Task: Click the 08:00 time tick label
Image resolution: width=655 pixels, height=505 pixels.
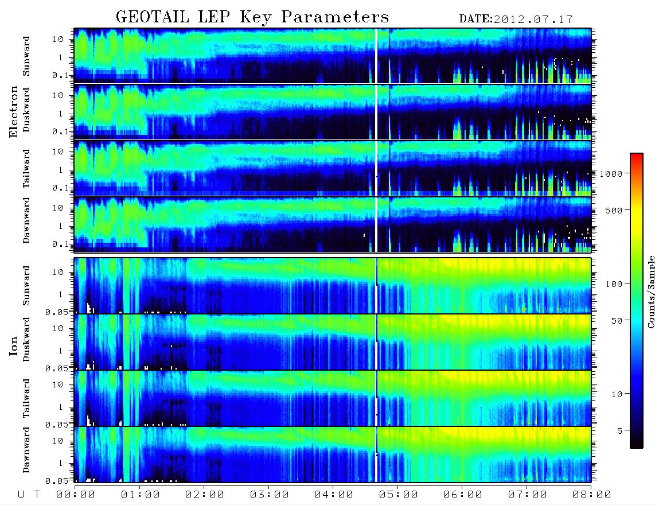Action: pos(592,495)
